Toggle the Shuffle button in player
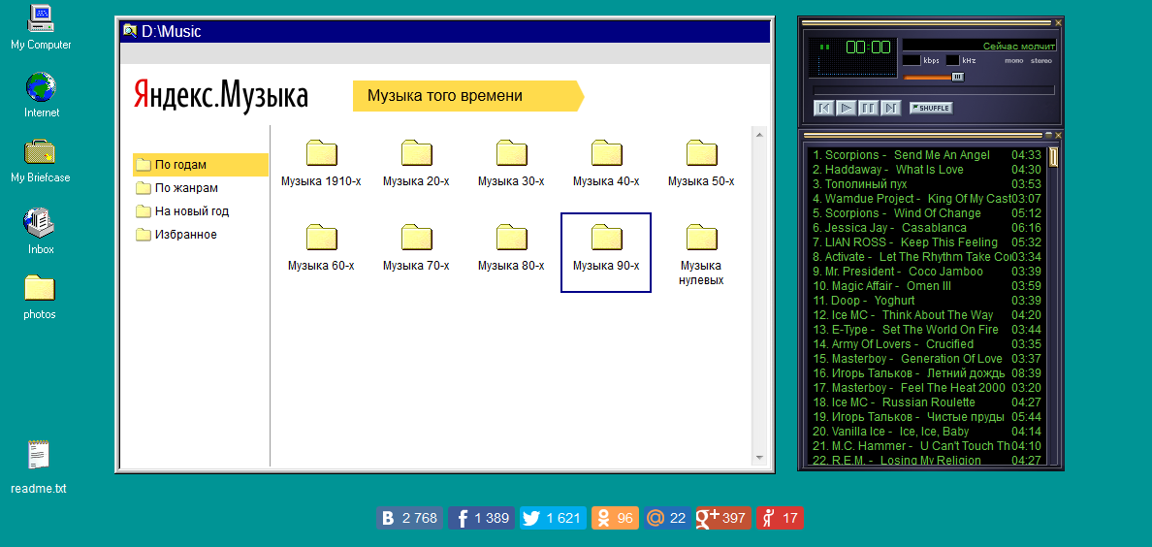 (x=931, y=108)
